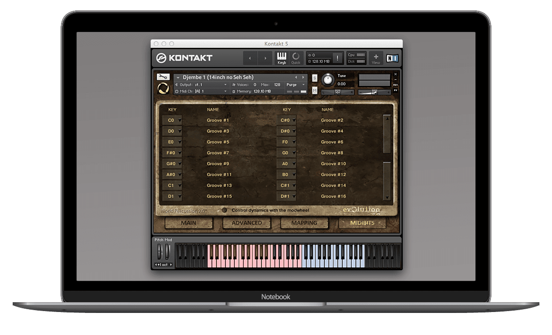Minimize the instrument header view
Image resolution: width=552 pixels, height=335 pixels.
395,80
